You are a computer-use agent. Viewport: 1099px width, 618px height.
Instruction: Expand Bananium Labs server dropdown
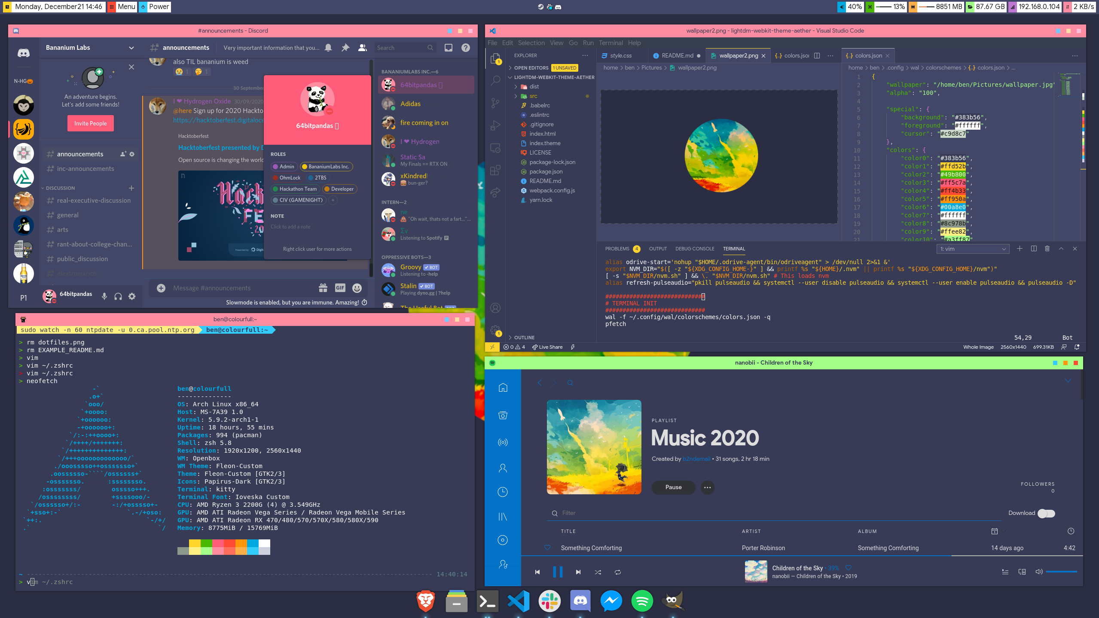point(131,48)
